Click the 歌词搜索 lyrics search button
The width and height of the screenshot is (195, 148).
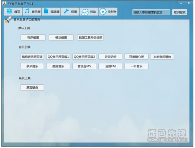click(x=180, y=12)
